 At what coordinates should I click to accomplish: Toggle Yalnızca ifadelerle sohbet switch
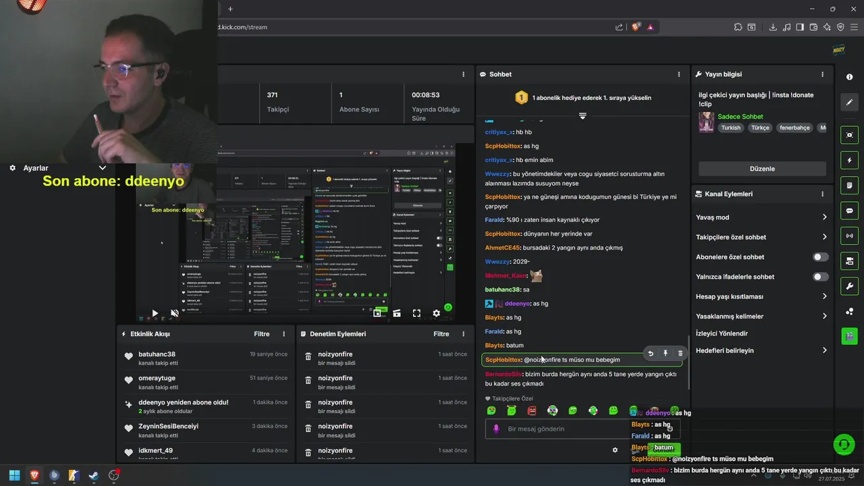pos(820,277)
